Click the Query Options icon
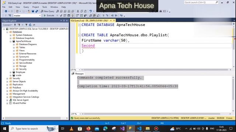Viewport: 236px width, 132px height. coord(69,15)
